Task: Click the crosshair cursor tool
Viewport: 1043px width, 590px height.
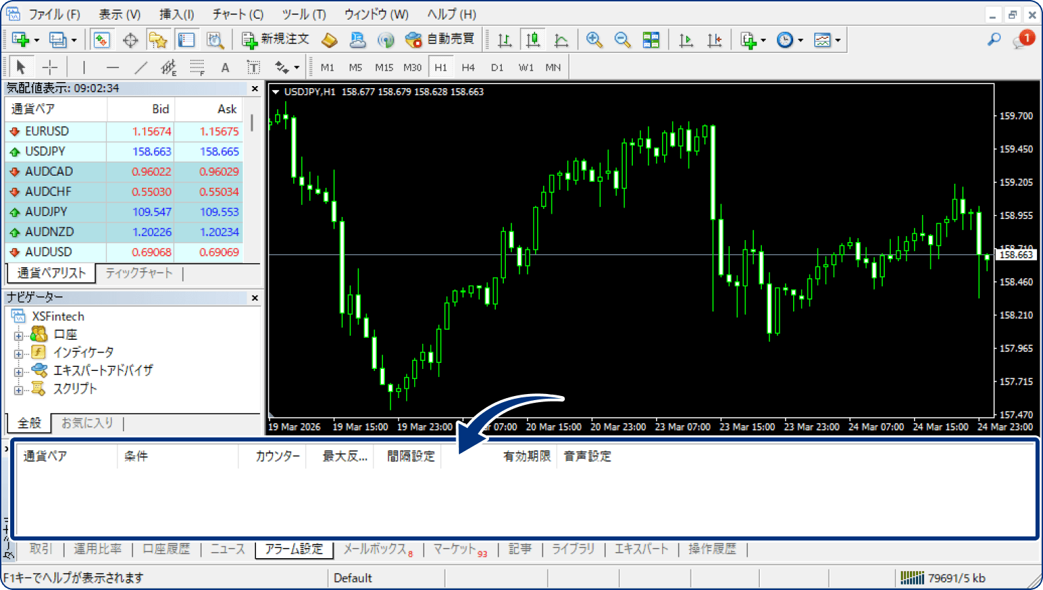Action: click(50, 67)
